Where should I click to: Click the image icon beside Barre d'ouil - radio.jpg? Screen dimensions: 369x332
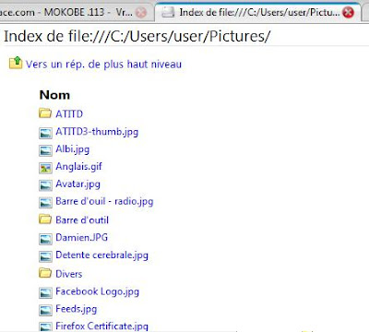click(x=45, y=203)
